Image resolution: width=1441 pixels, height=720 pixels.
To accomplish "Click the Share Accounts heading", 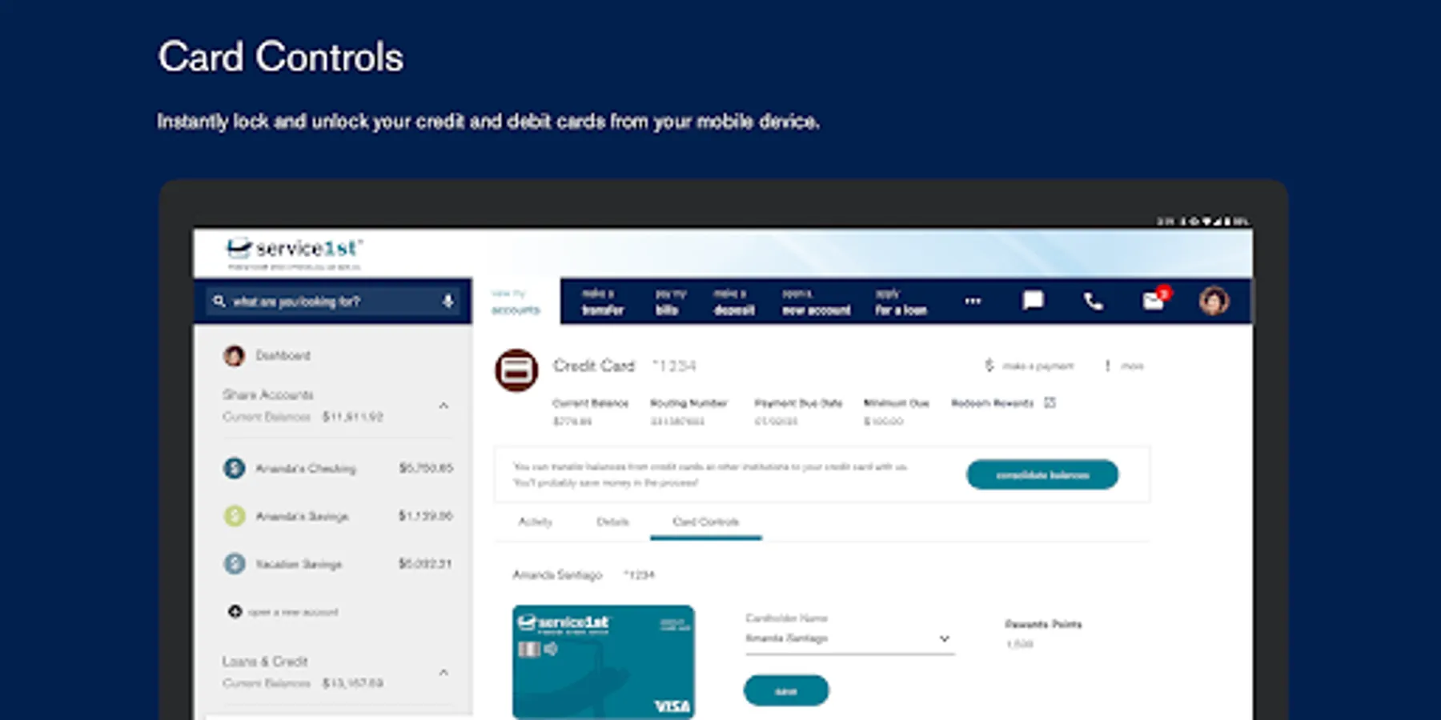I will coord(268,394).
